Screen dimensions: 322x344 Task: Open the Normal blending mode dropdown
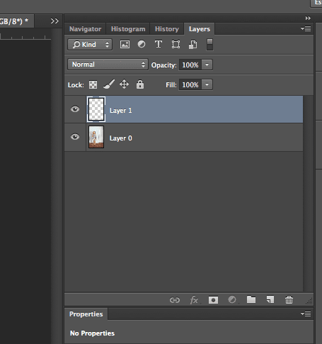click(108, 65)
